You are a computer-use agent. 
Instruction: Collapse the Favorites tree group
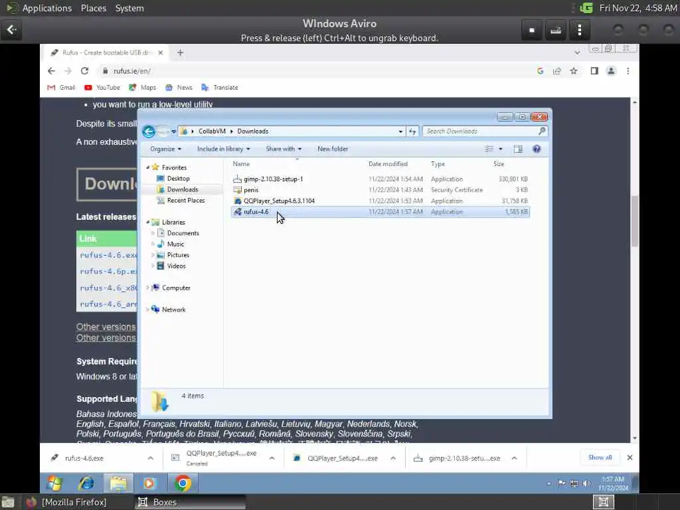pos(148,167)
